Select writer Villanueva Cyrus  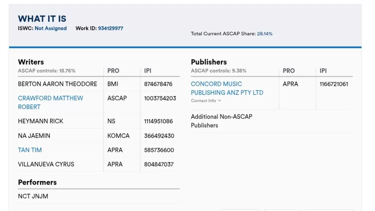[x=46, y=164]
